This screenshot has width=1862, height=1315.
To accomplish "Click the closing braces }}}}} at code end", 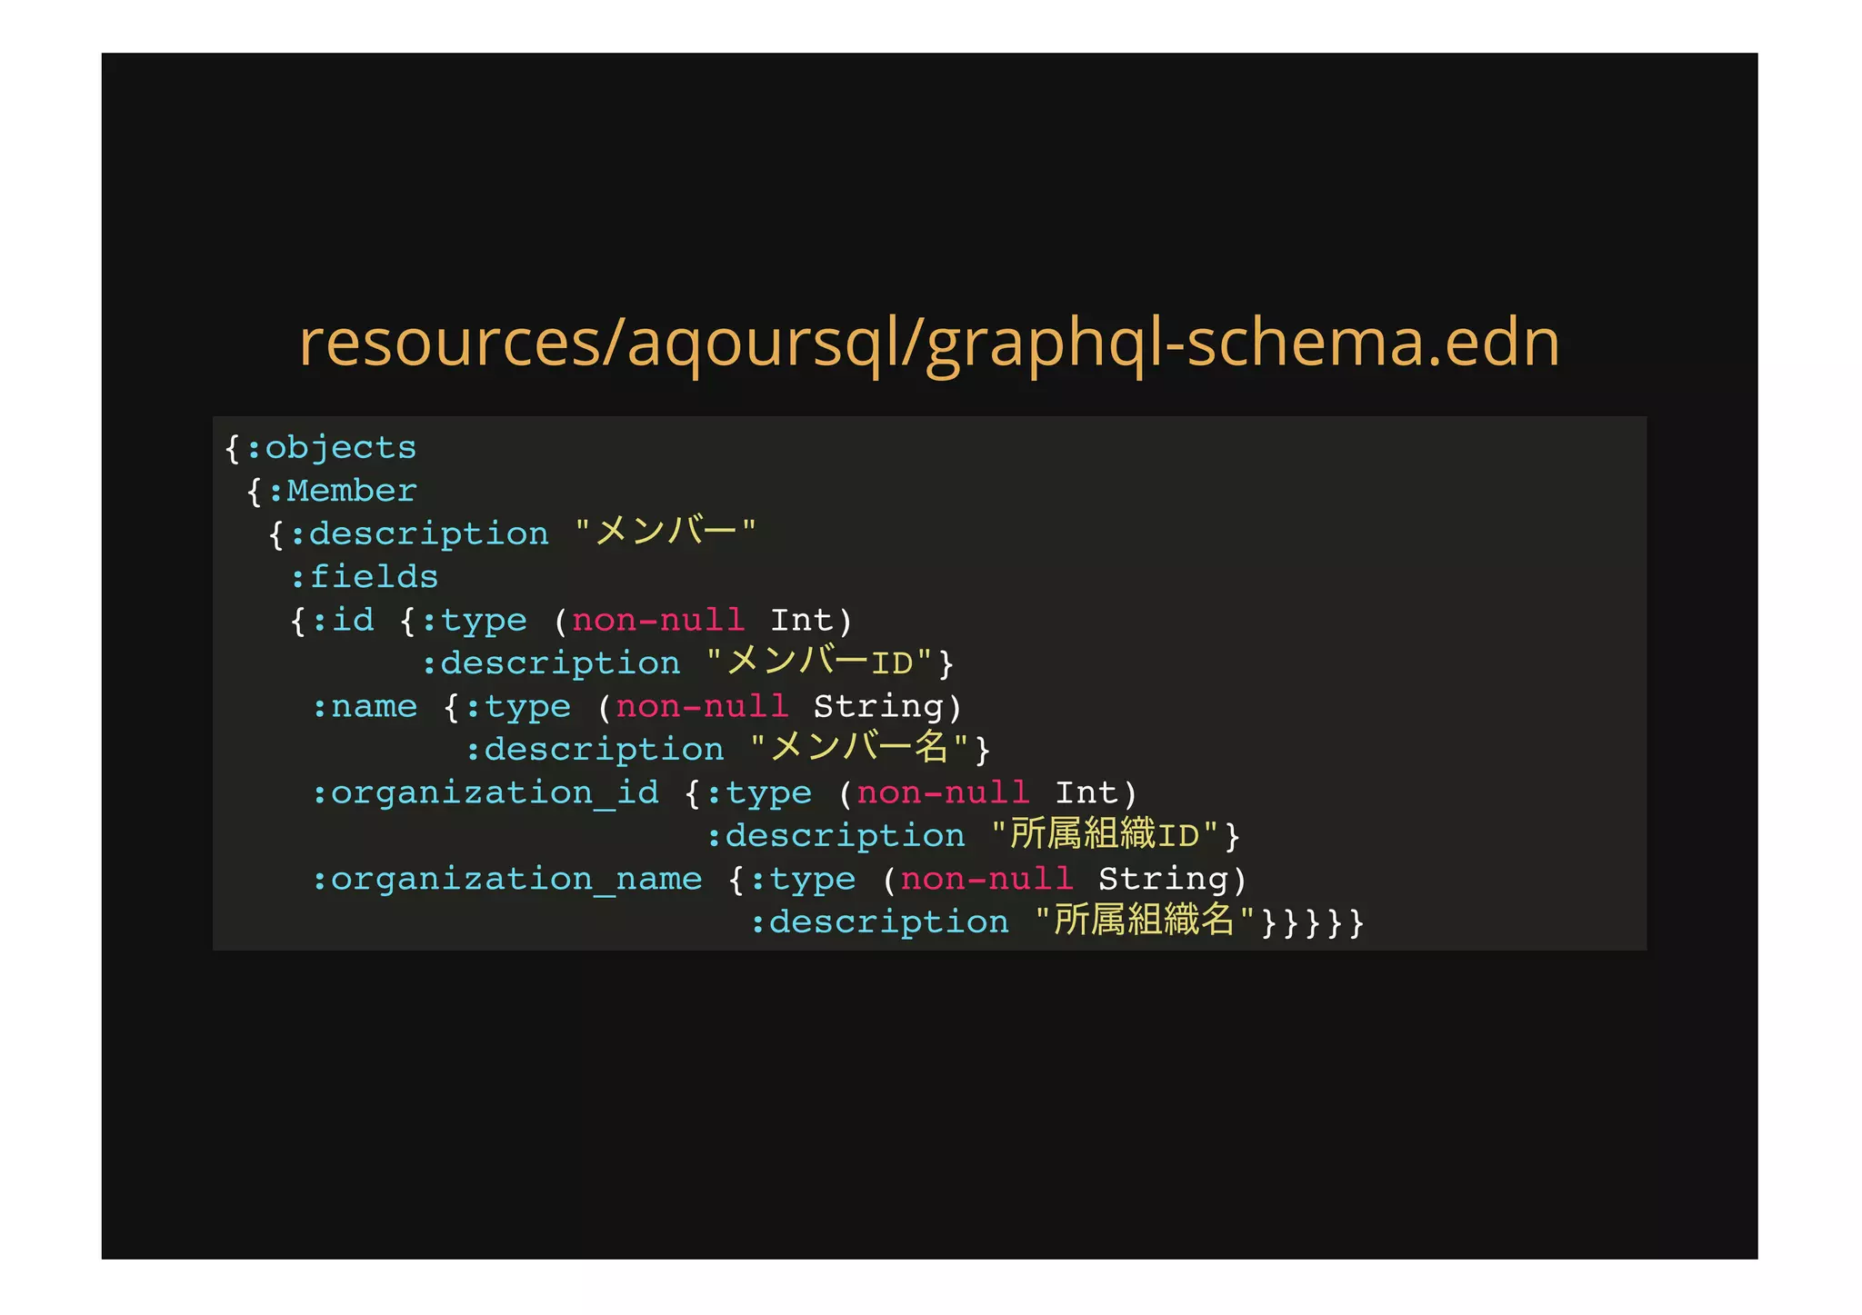I will 1313,923.
